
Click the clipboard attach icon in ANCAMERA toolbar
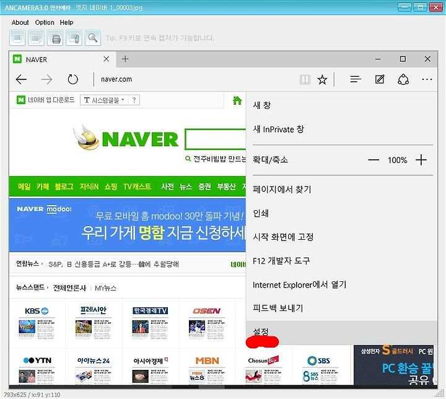click(x=74, y=38)
